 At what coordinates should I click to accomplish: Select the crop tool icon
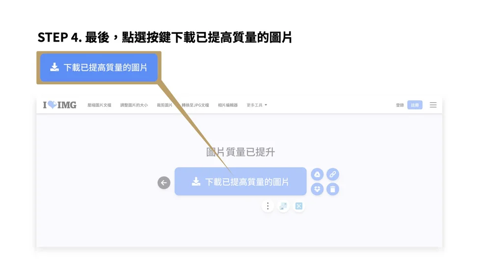pyautogui.click(x=299, y=206)
